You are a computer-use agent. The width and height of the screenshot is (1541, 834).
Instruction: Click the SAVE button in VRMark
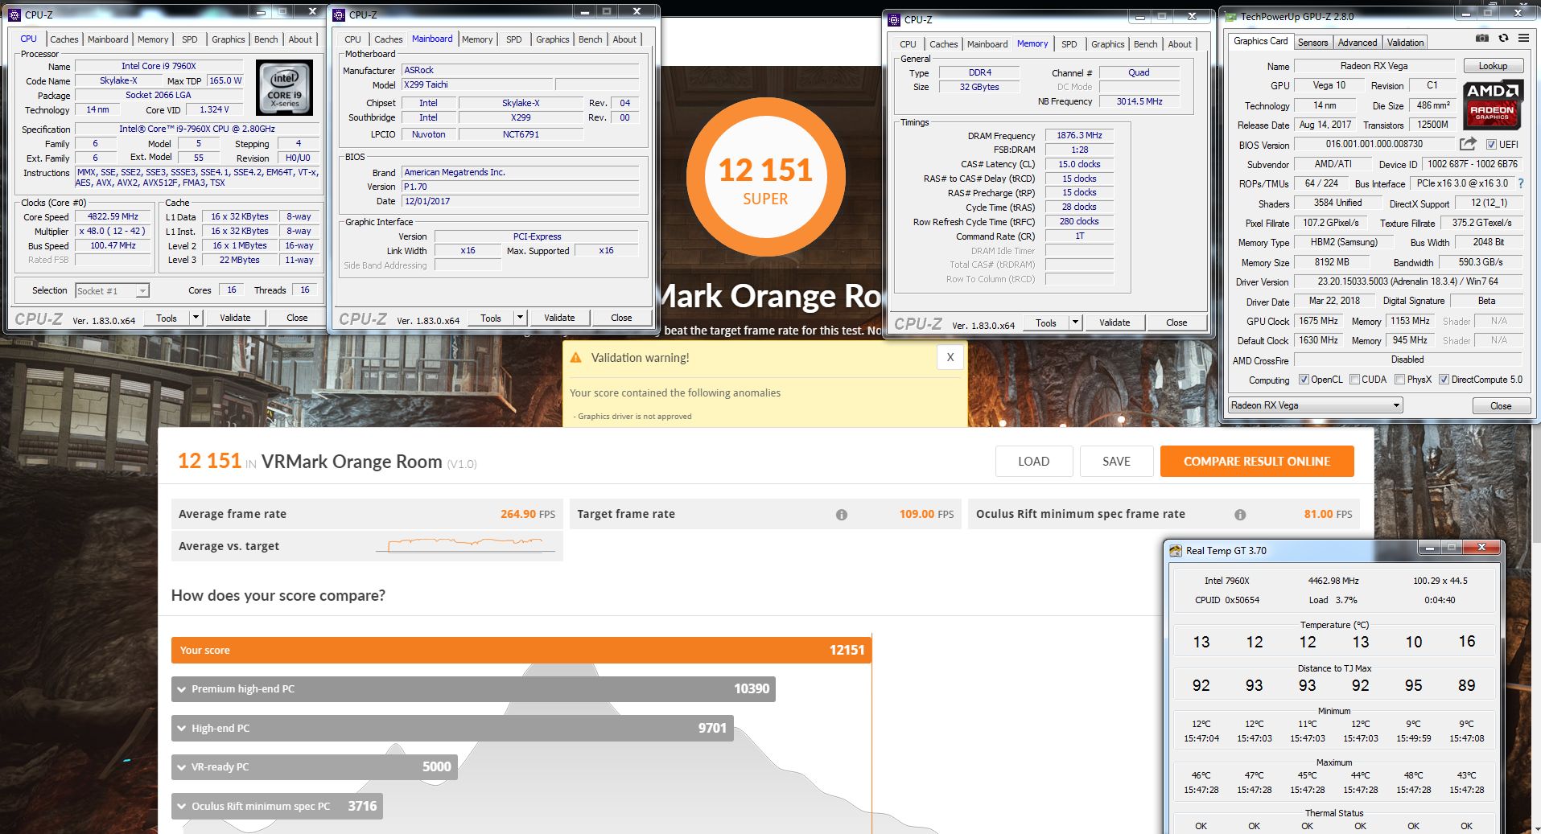(x=1116, y=462)
